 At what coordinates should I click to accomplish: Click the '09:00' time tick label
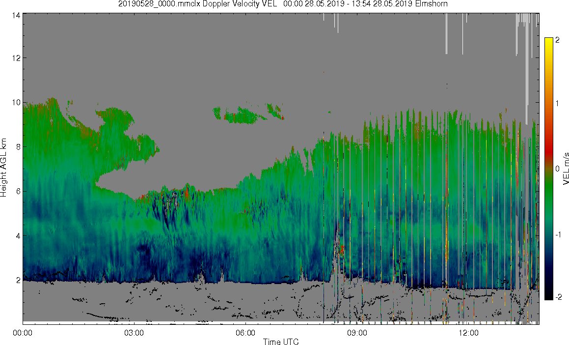coord(357,333)
